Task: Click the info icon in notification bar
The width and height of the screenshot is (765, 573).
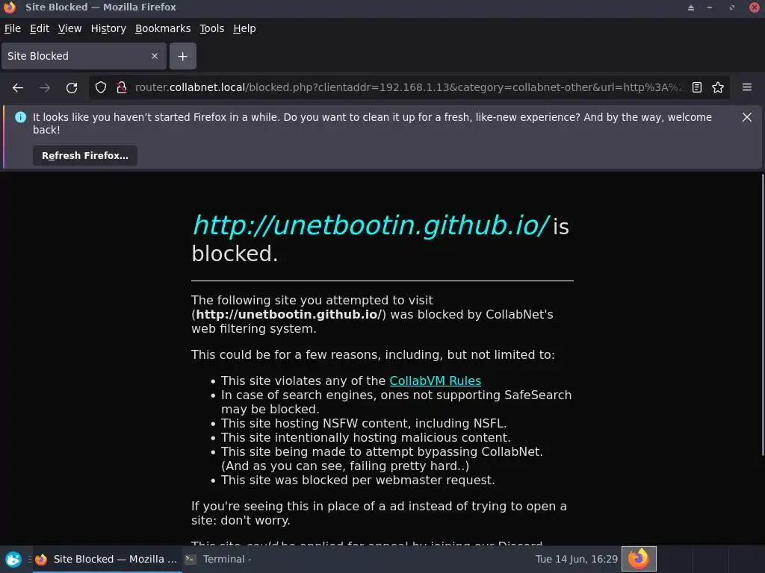Action: [x=20, y=117]
